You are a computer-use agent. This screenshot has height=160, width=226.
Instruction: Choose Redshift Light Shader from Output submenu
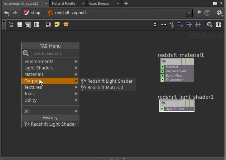tap(107, 81)
